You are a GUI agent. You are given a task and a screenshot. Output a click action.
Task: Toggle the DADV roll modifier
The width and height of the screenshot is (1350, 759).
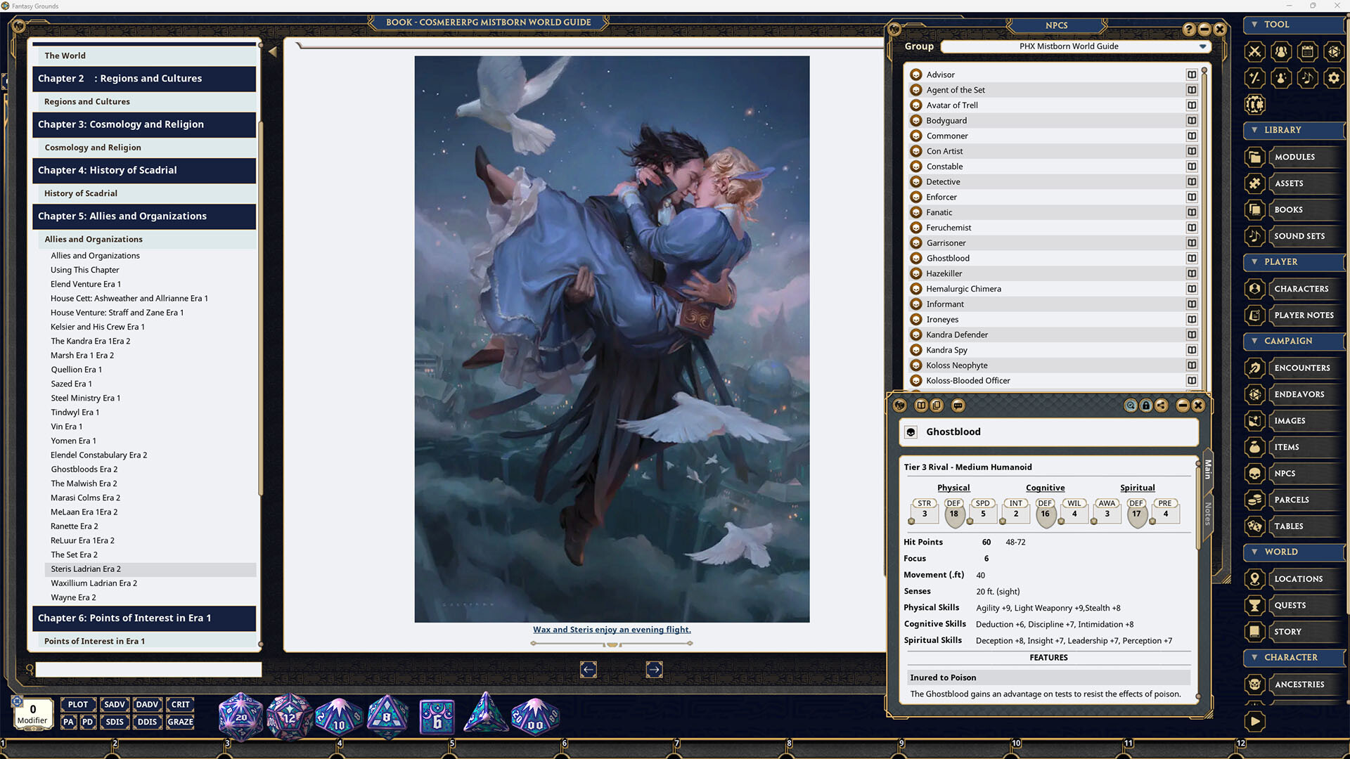(147, 704)
